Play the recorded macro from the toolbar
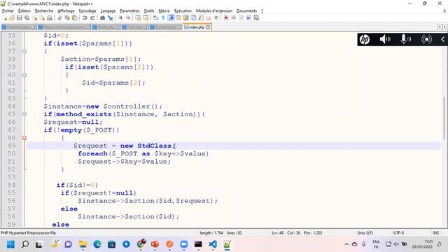Image resolution: width=448 pixels, height=252 pixels. tap(241, 18)
